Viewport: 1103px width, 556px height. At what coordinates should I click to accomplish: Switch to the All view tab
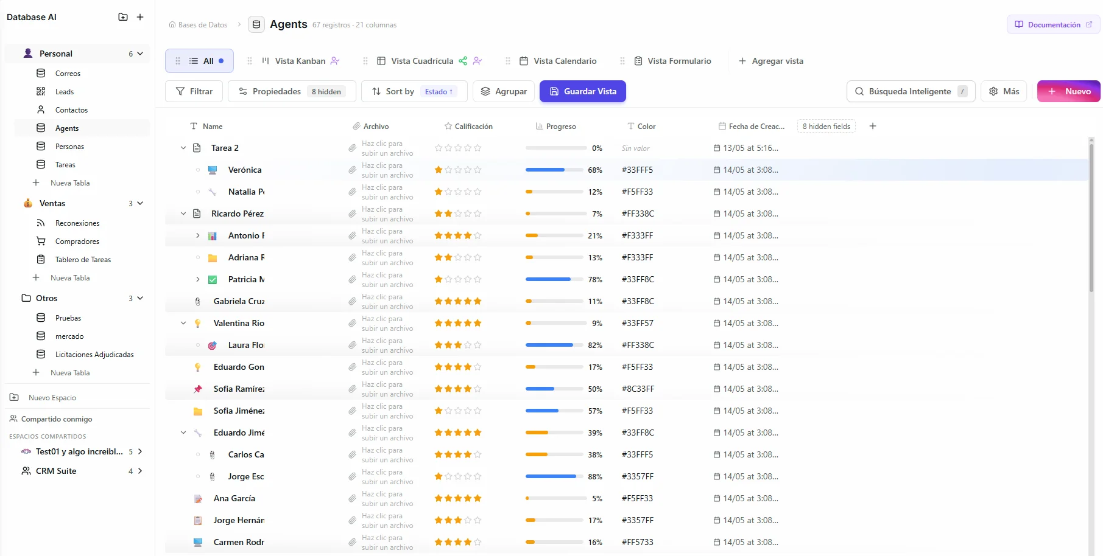click(199, 61)
